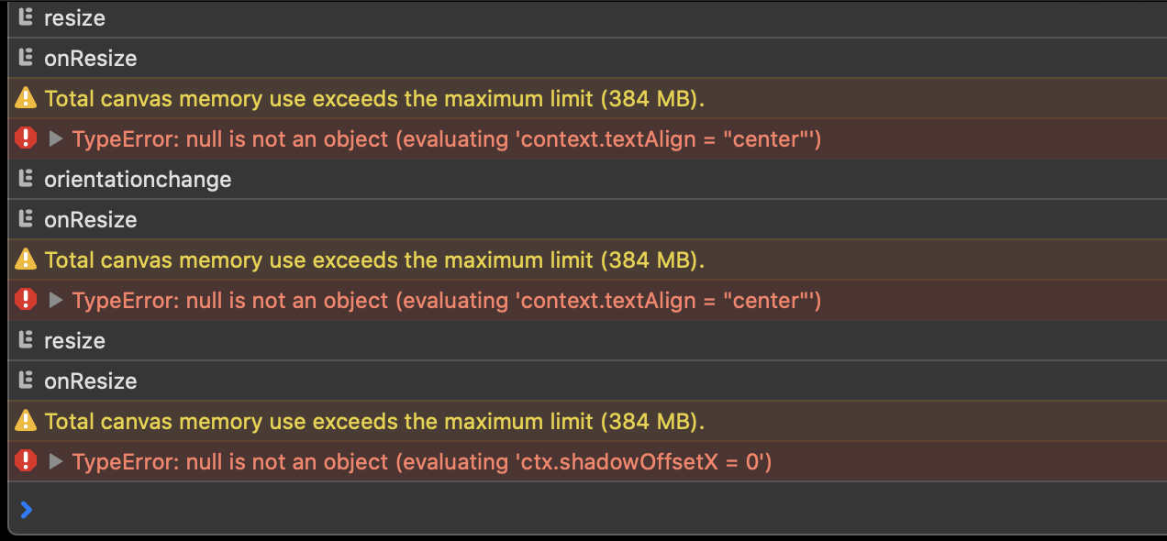Click the red error icon on the first textAlign TypeError
The height and width of the screenshot is (541, 1167).
(x=26, y=138)
